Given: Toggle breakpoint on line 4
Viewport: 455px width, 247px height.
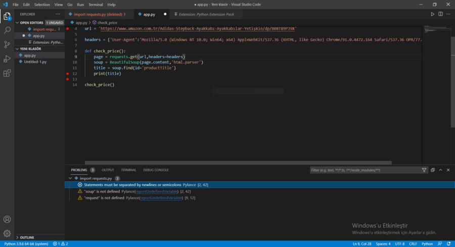Looking at the screenshot, I should point(68,29).
